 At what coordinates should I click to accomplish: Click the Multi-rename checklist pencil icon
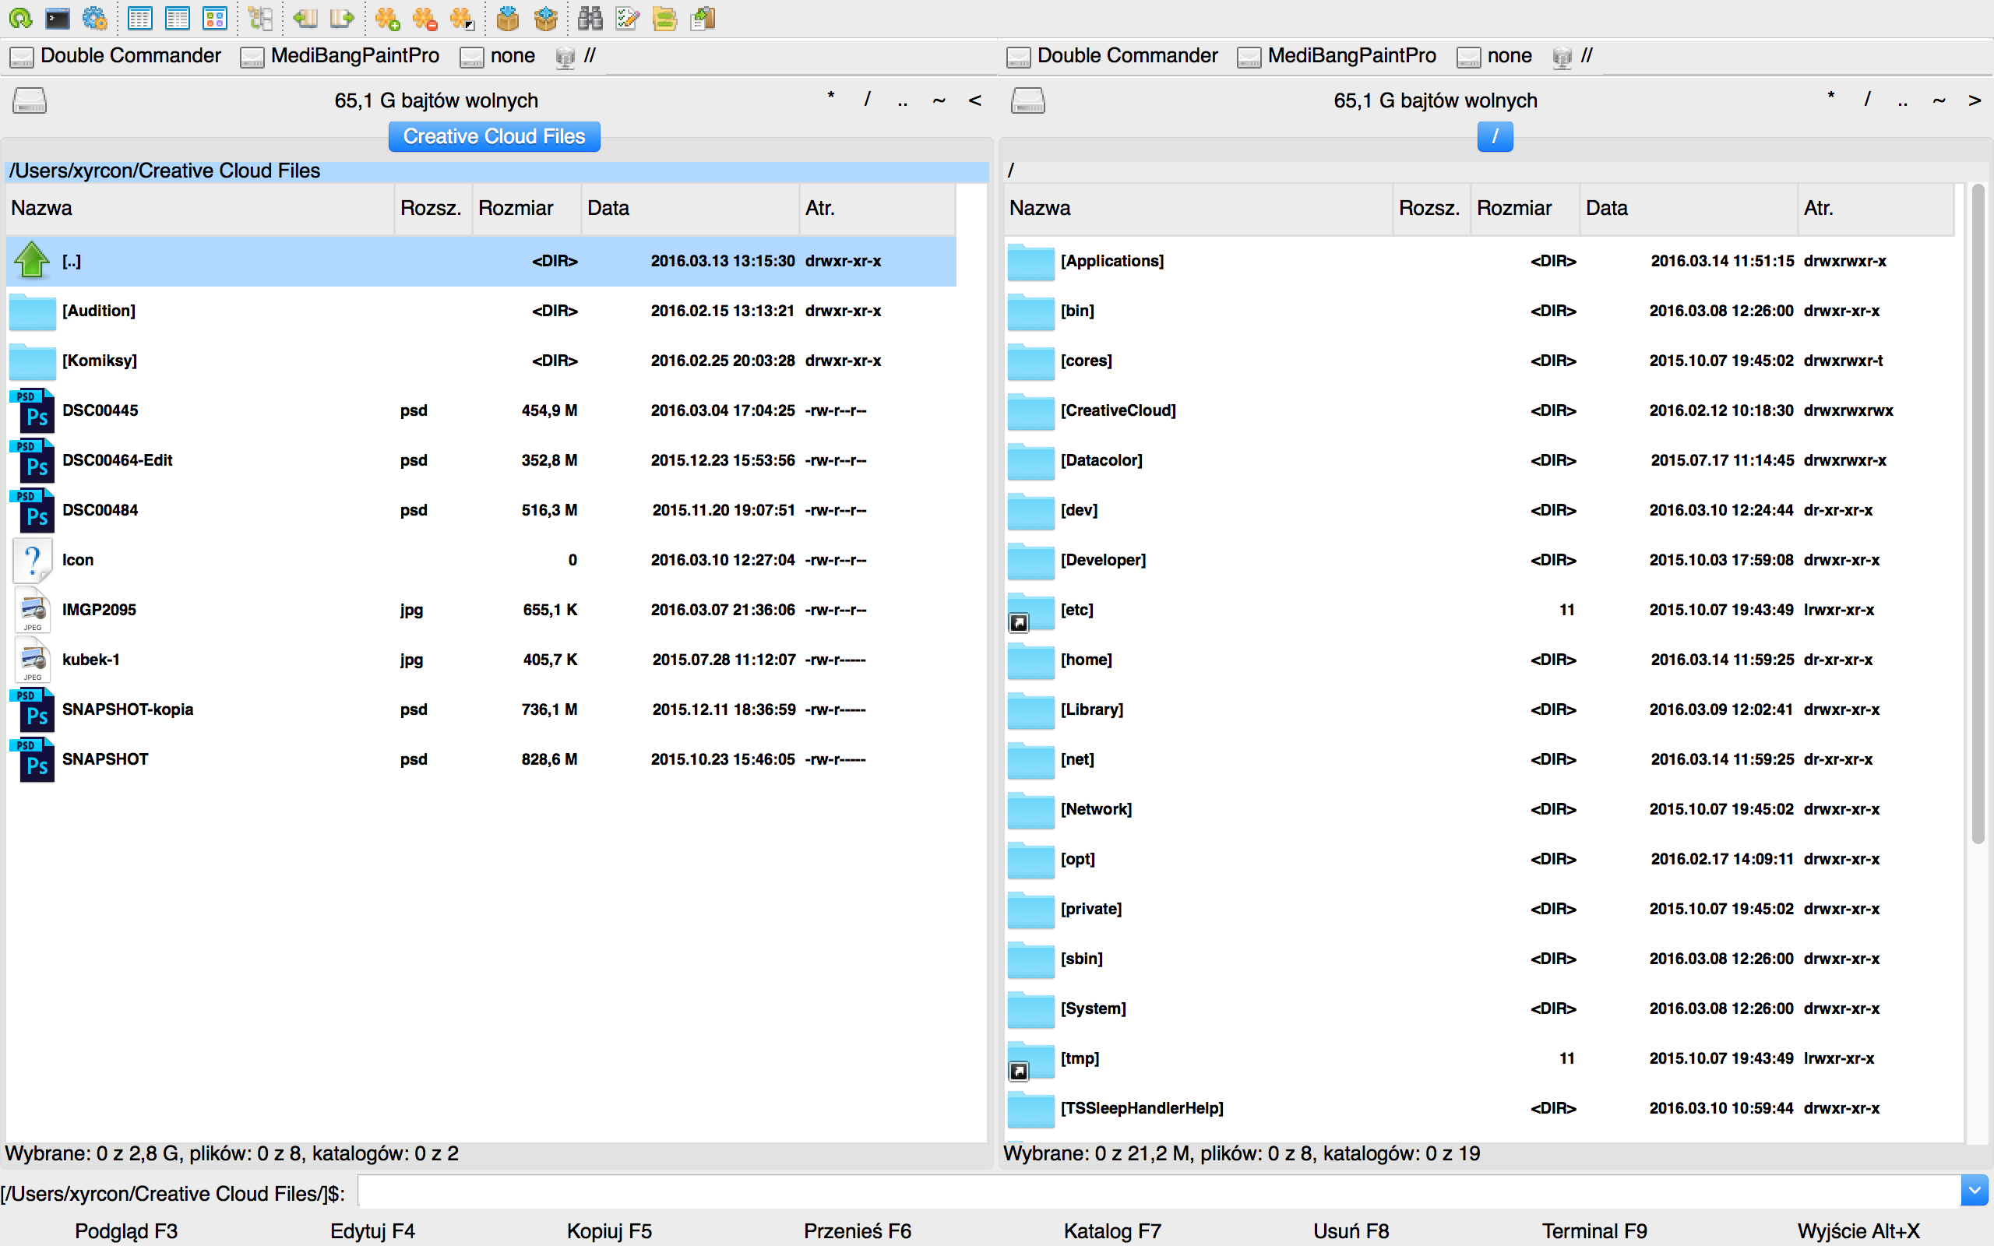[627, 18]
